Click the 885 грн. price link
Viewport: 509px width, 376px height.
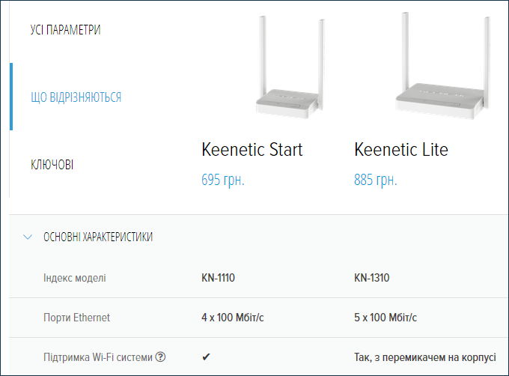coord(376,180)
